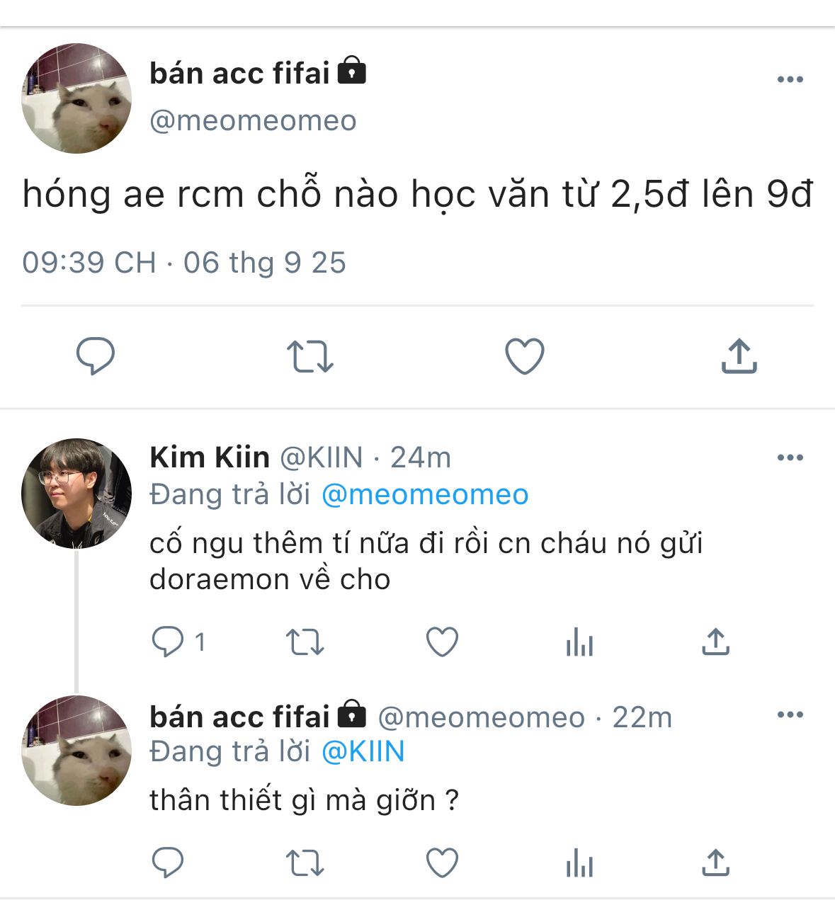Open more options on Kim Kiin's reply

coord(790,457)
